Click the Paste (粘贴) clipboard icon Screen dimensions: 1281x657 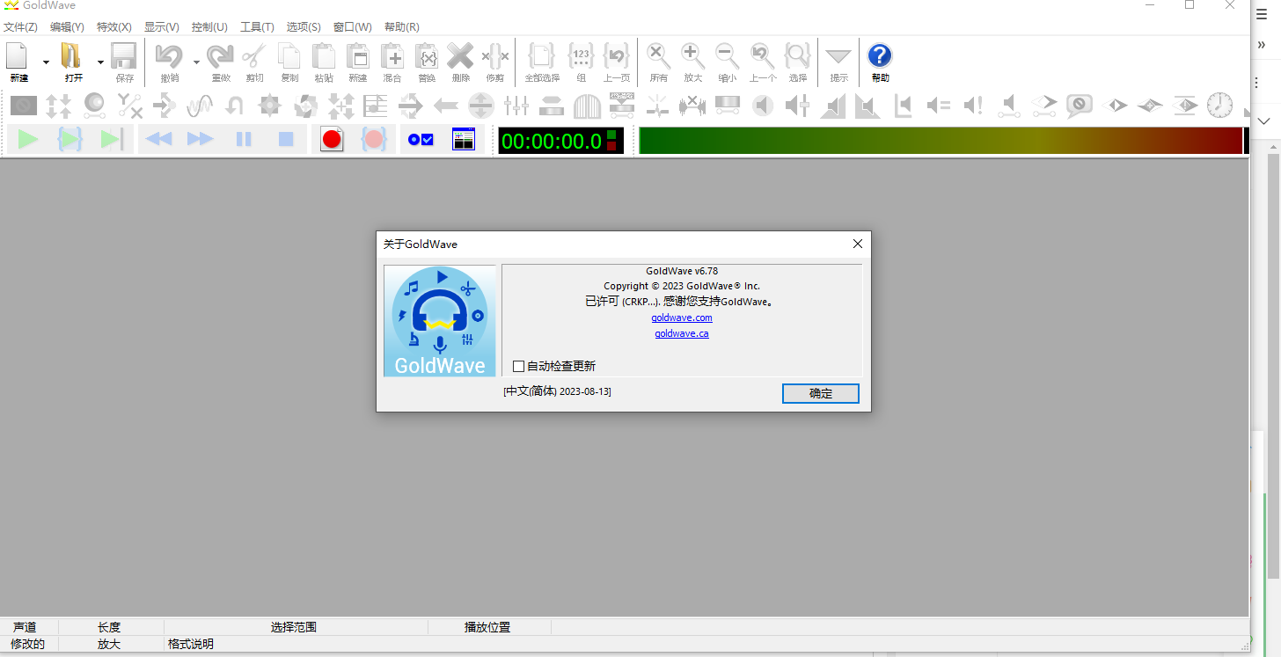pos(323,56)
